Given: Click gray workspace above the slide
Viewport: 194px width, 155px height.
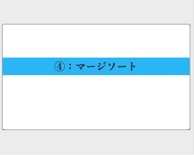Looking at the screenshot, I should click(x=97, y=12).
